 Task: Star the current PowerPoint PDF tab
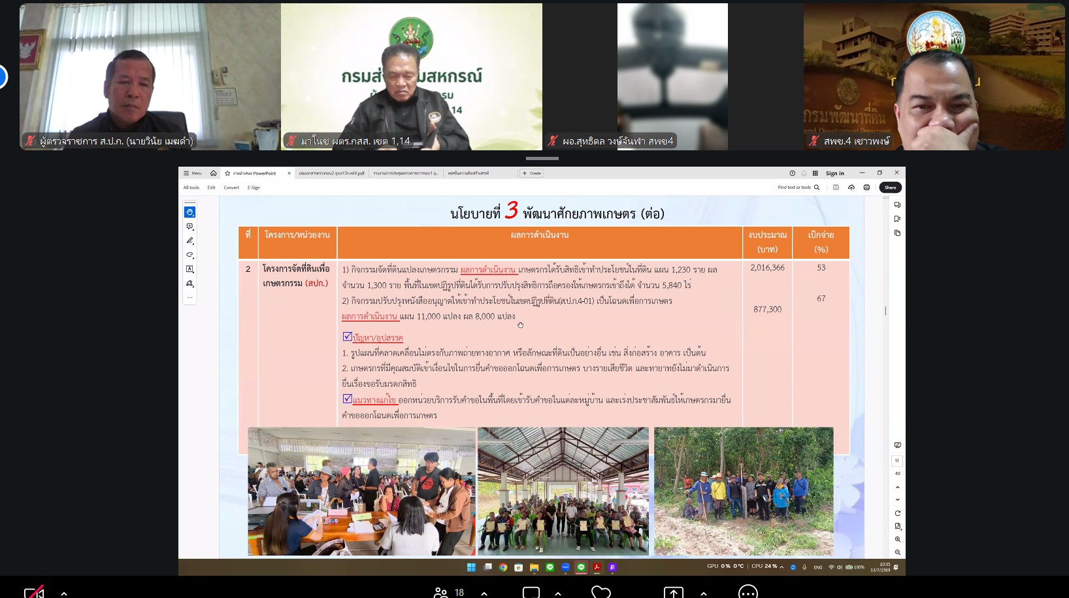(x=227, y=173)
